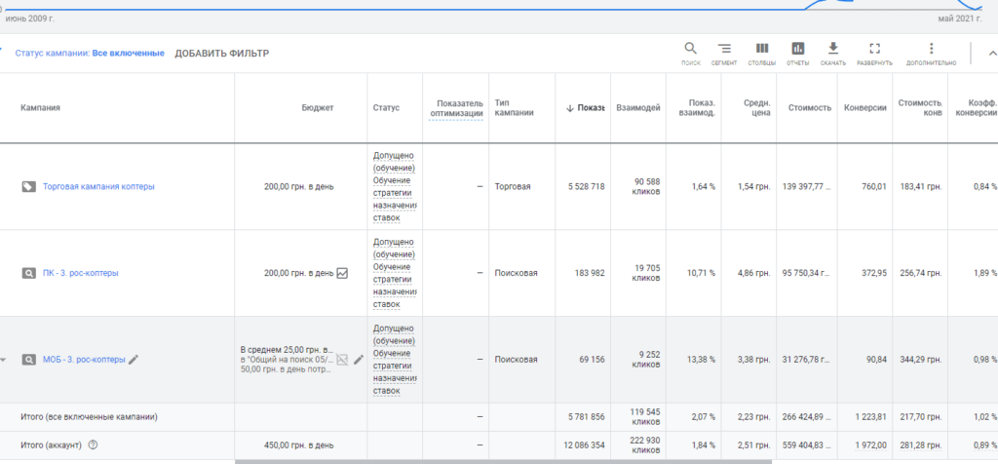
Task: Click the search icon beside ПК - 3. рос-коптеры
Action: [x=28, y=273]
